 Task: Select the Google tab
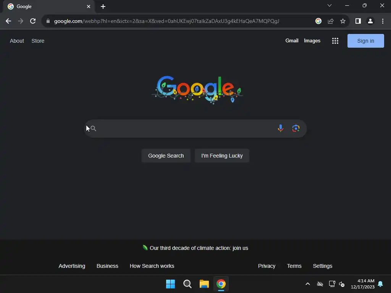point(48,6)
